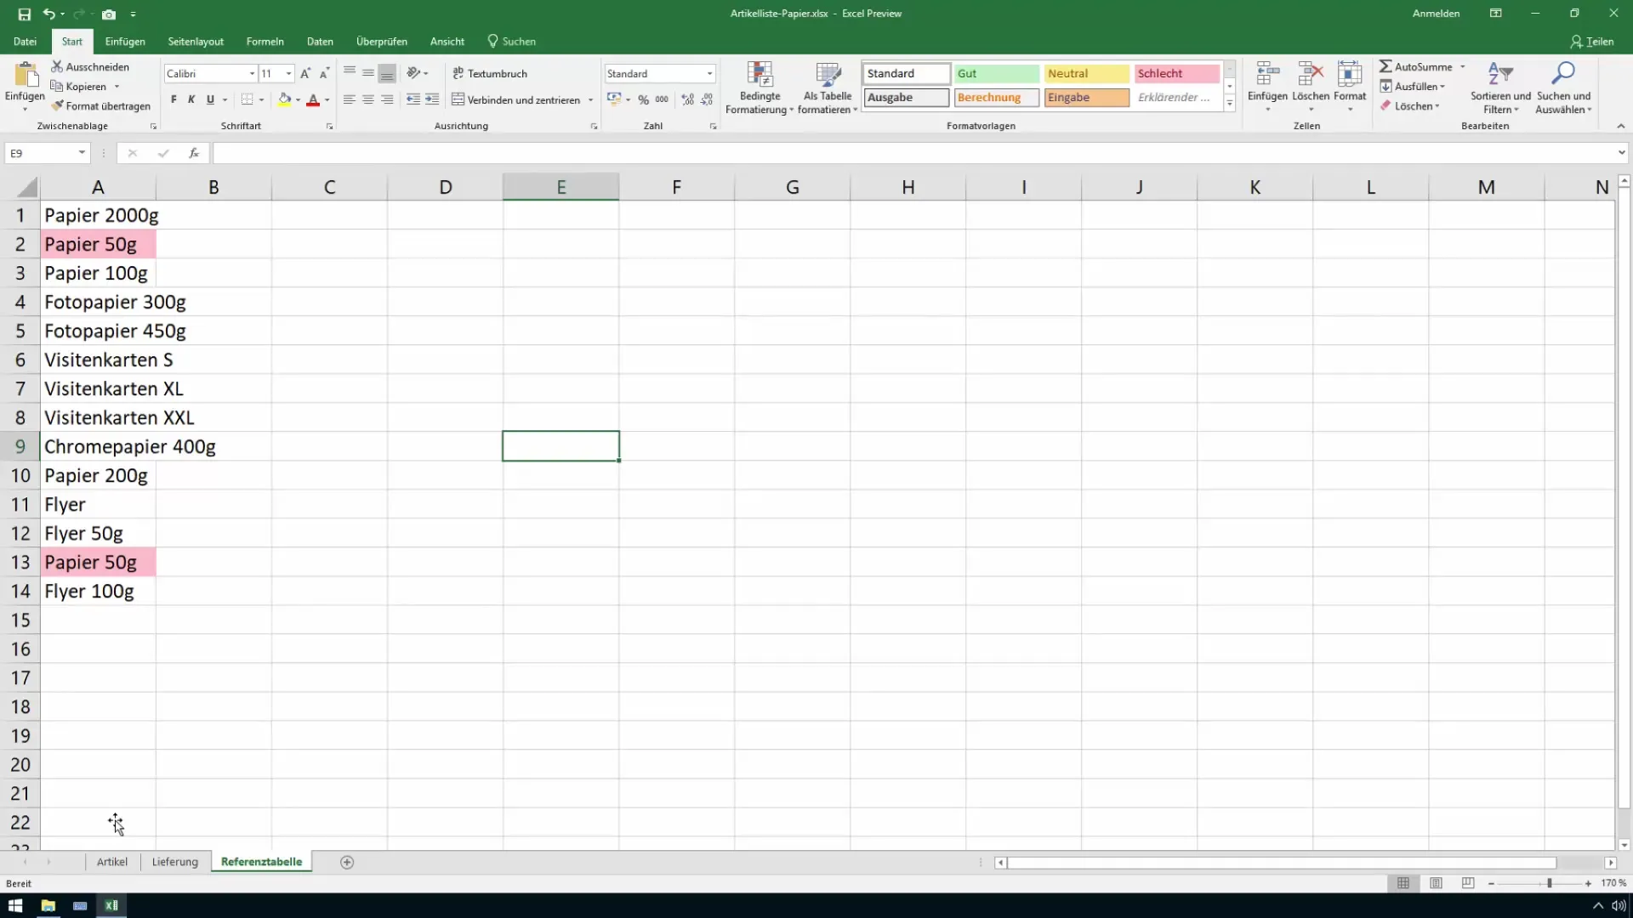1633x918 pixels.
Task: Decrease font size with the small A icon
Action: point(324,74)
